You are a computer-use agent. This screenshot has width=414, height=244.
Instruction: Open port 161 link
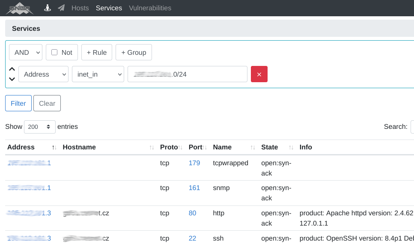[x=194, y=188]
